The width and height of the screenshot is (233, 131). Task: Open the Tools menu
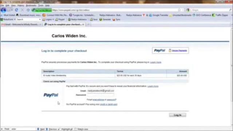[41, 5]
